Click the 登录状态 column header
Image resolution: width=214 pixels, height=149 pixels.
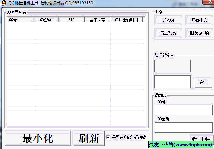click(x=97, y=20)
